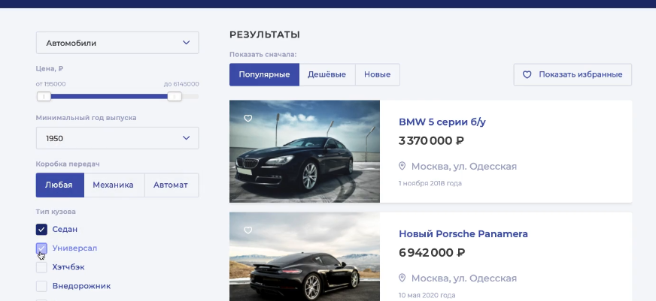The image size is (656, 301).
Task: Expand the minimum year 1950 dropdown
Action: (x=117, y=138)
